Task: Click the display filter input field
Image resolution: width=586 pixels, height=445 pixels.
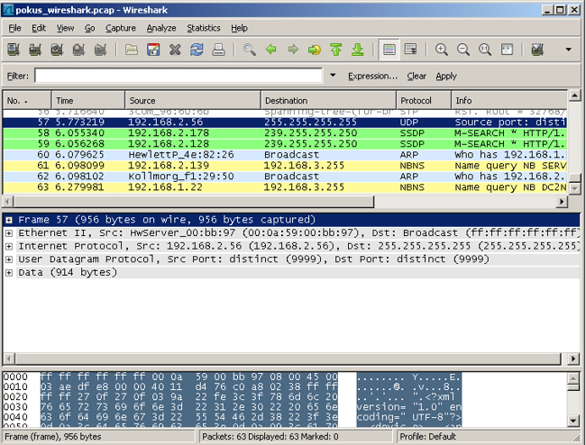Action: (x=179, y=76)
